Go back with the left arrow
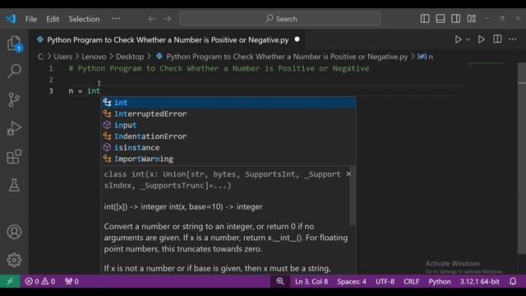526x296 pixels. pyautogui.click(x=152, y=19)
